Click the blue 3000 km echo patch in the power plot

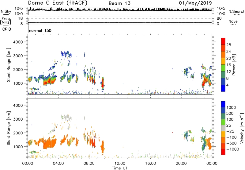[66, 54]
